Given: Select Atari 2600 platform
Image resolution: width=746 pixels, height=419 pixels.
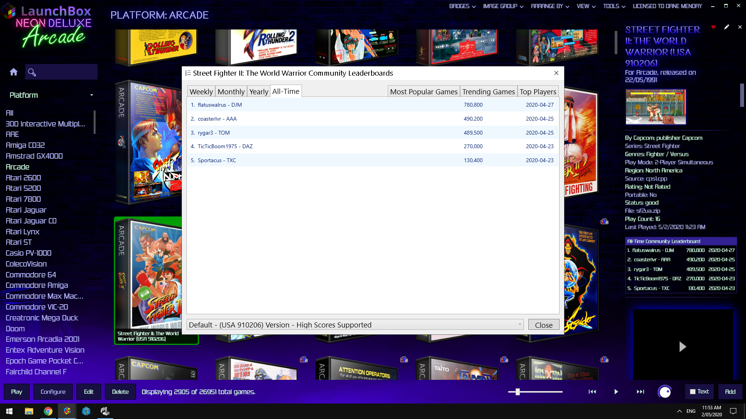Looking at the screenshot, I should click(x=23, y=178).
